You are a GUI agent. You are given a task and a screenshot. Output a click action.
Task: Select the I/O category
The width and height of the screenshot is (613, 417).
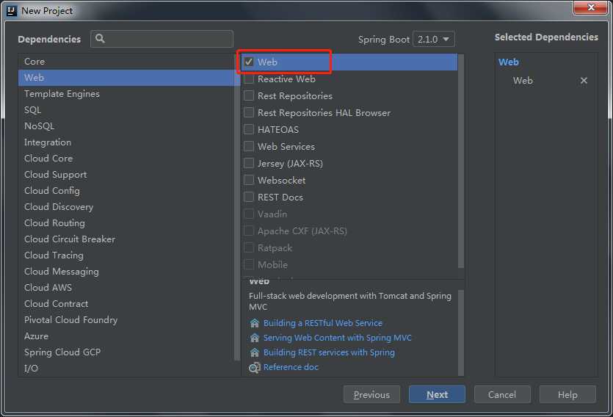point(126,368)
